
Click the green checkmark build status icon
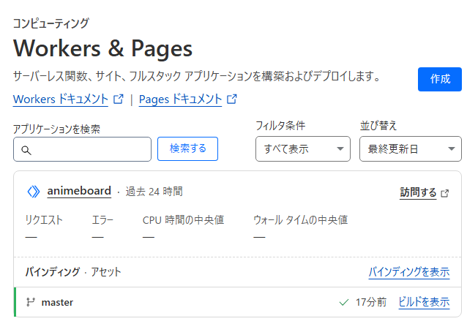point(344,303)
